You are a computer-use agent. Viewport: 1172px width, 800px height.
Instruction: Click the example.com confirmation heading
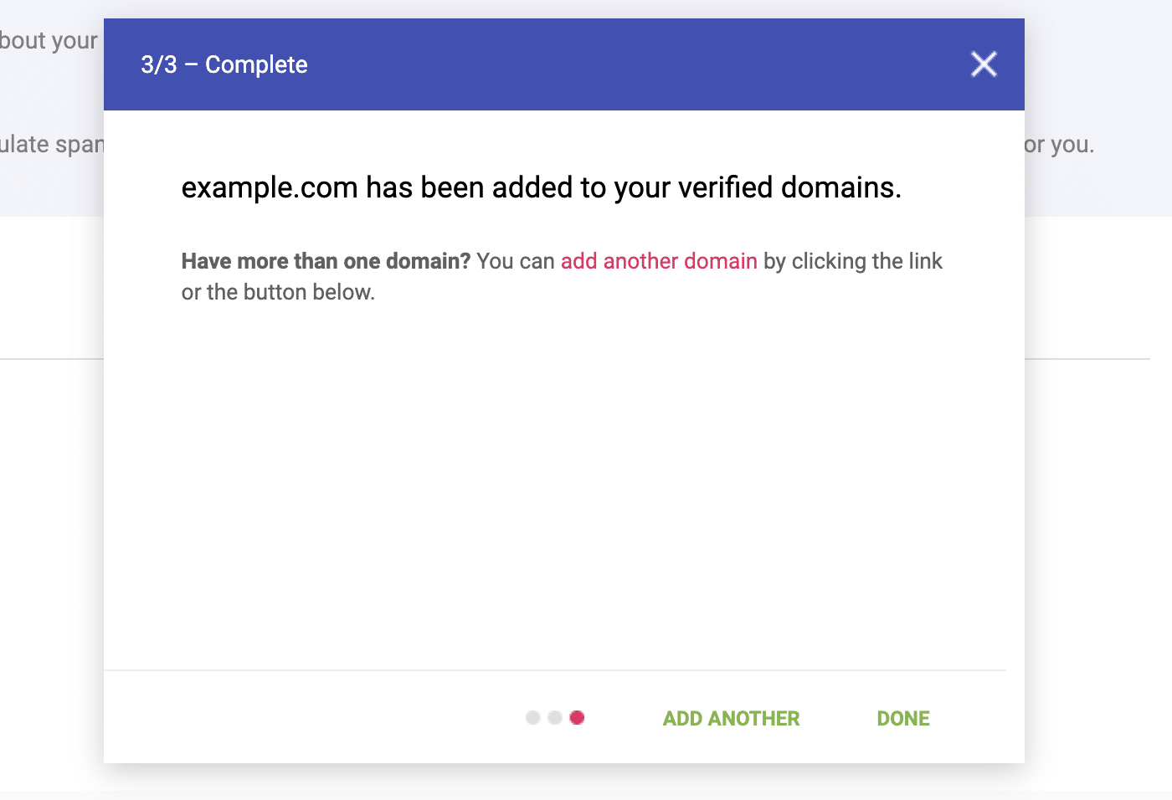point(541,187)
